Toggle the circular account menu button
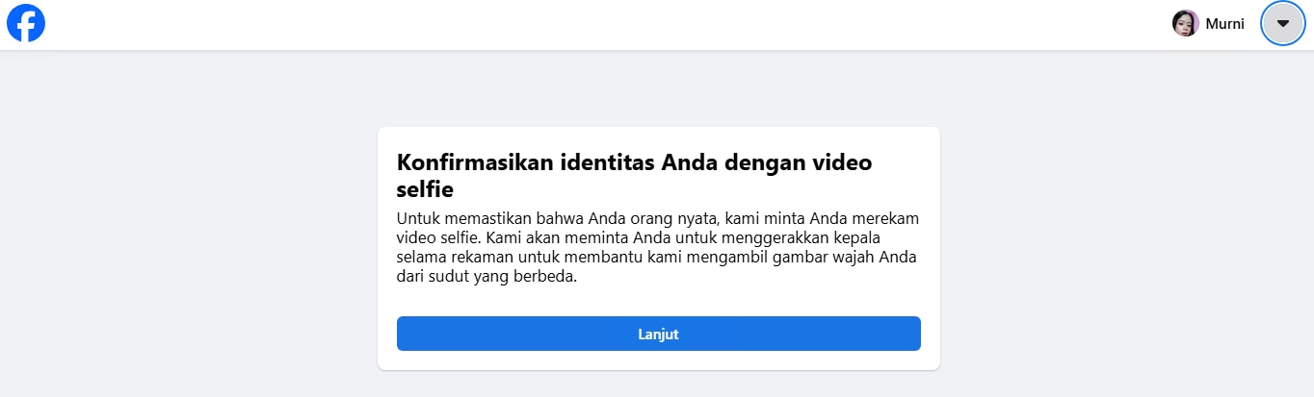This screenshot has width=1314, height=397. 1282,23
